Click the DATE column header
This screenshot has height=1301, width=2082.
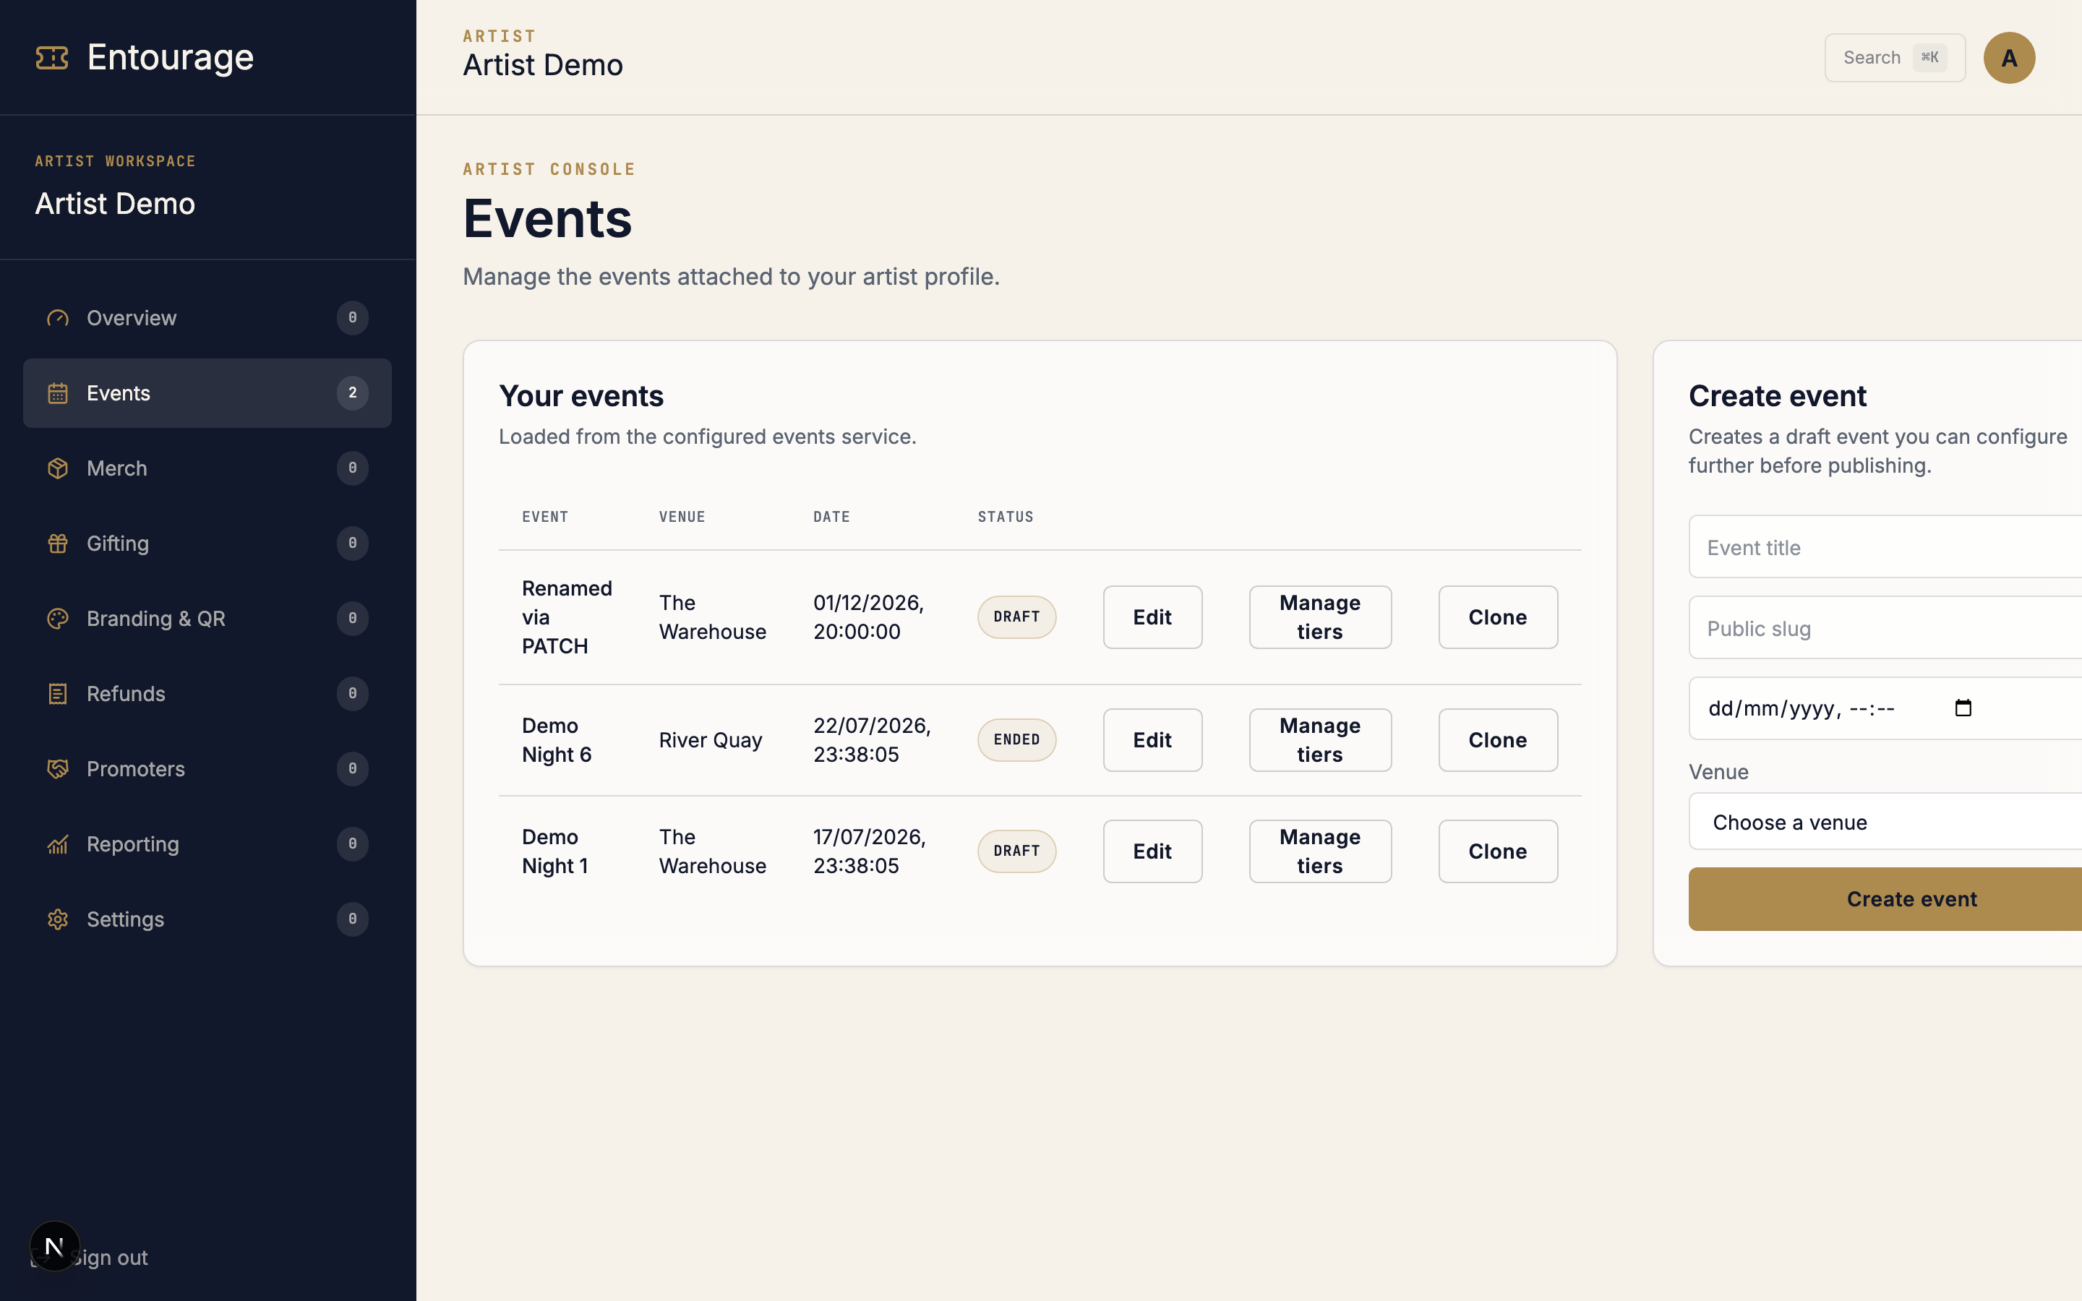click(x=831, y=517)
